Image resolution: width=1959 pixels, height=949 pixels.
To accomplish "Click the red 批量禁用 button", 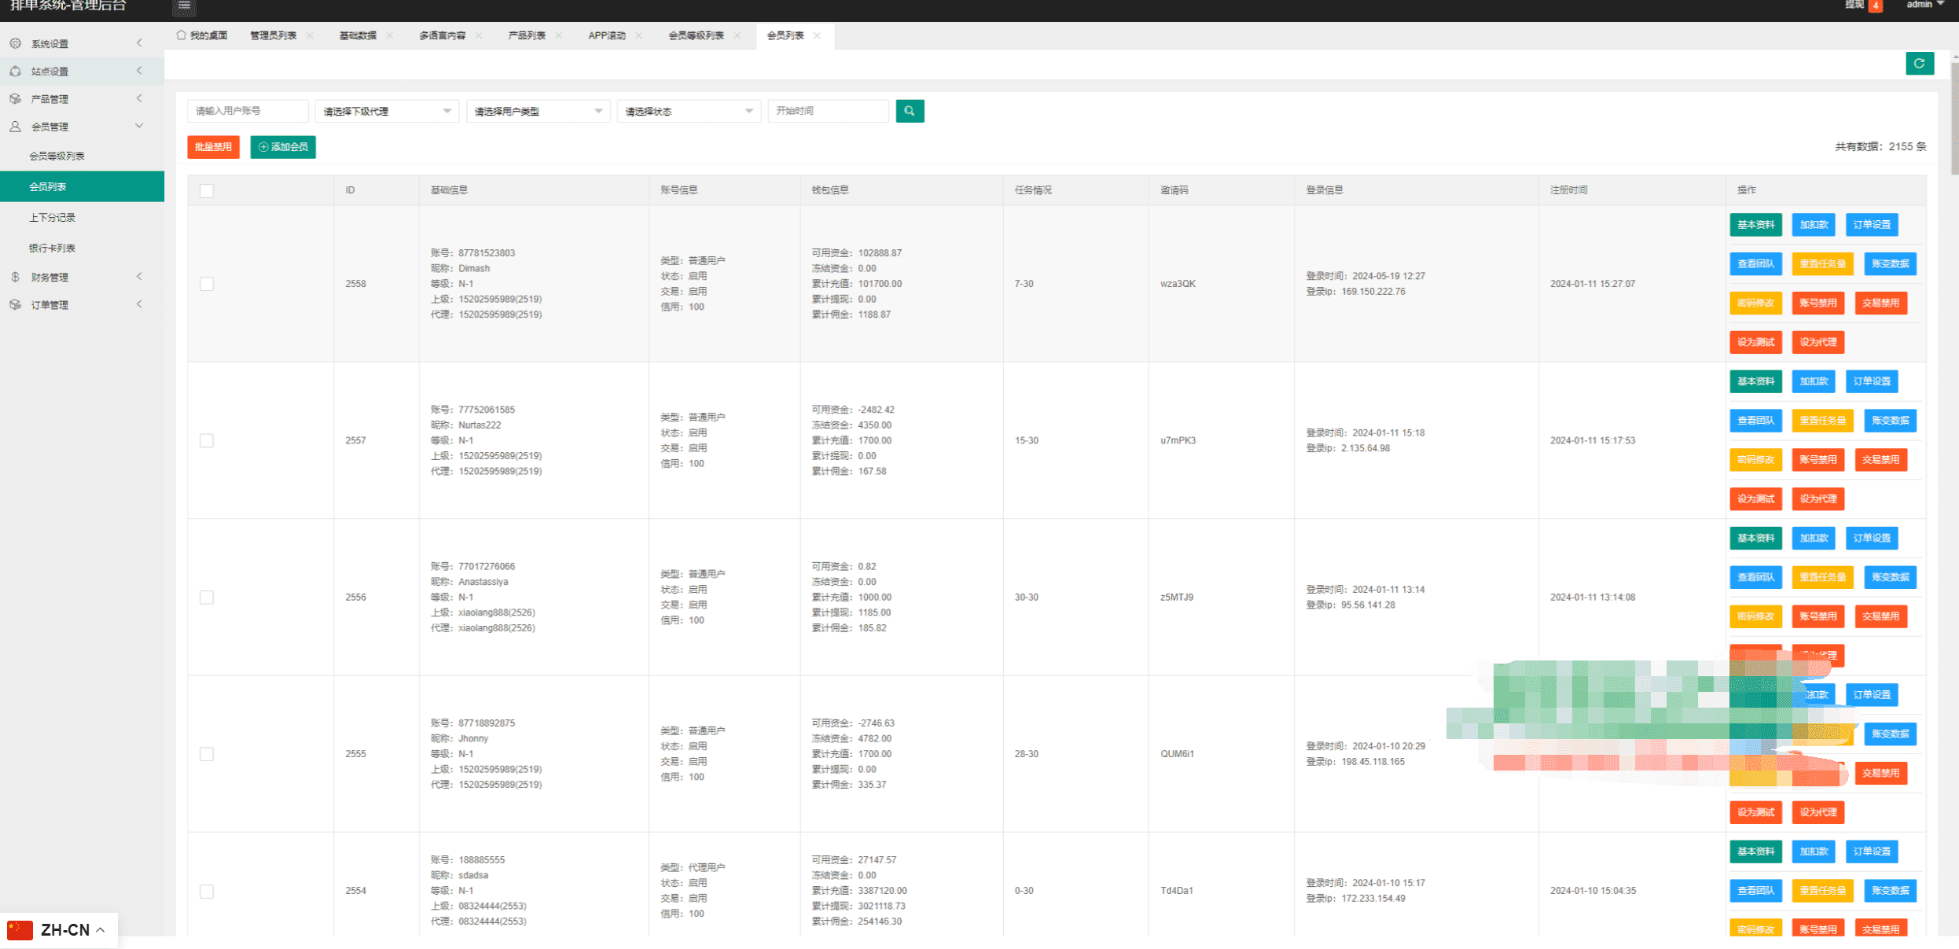I will [213, 147].
